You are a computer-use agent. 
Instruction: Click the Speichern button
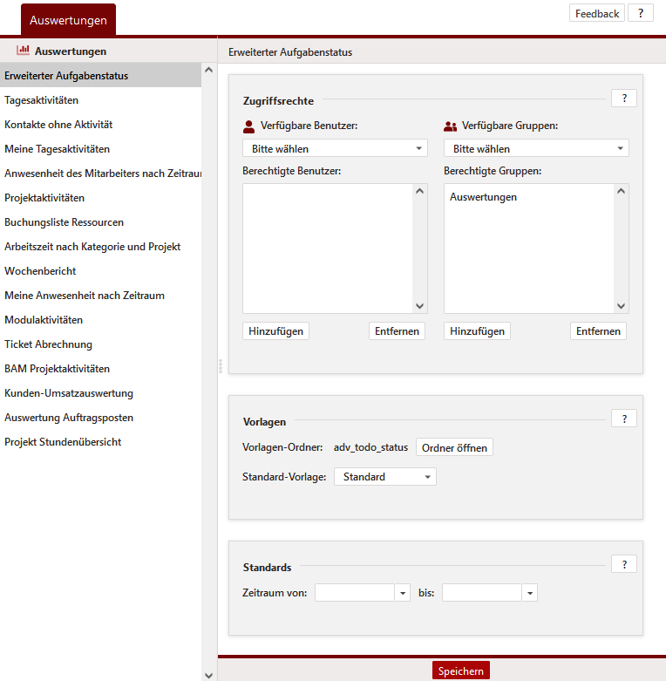tap(460, 671)
